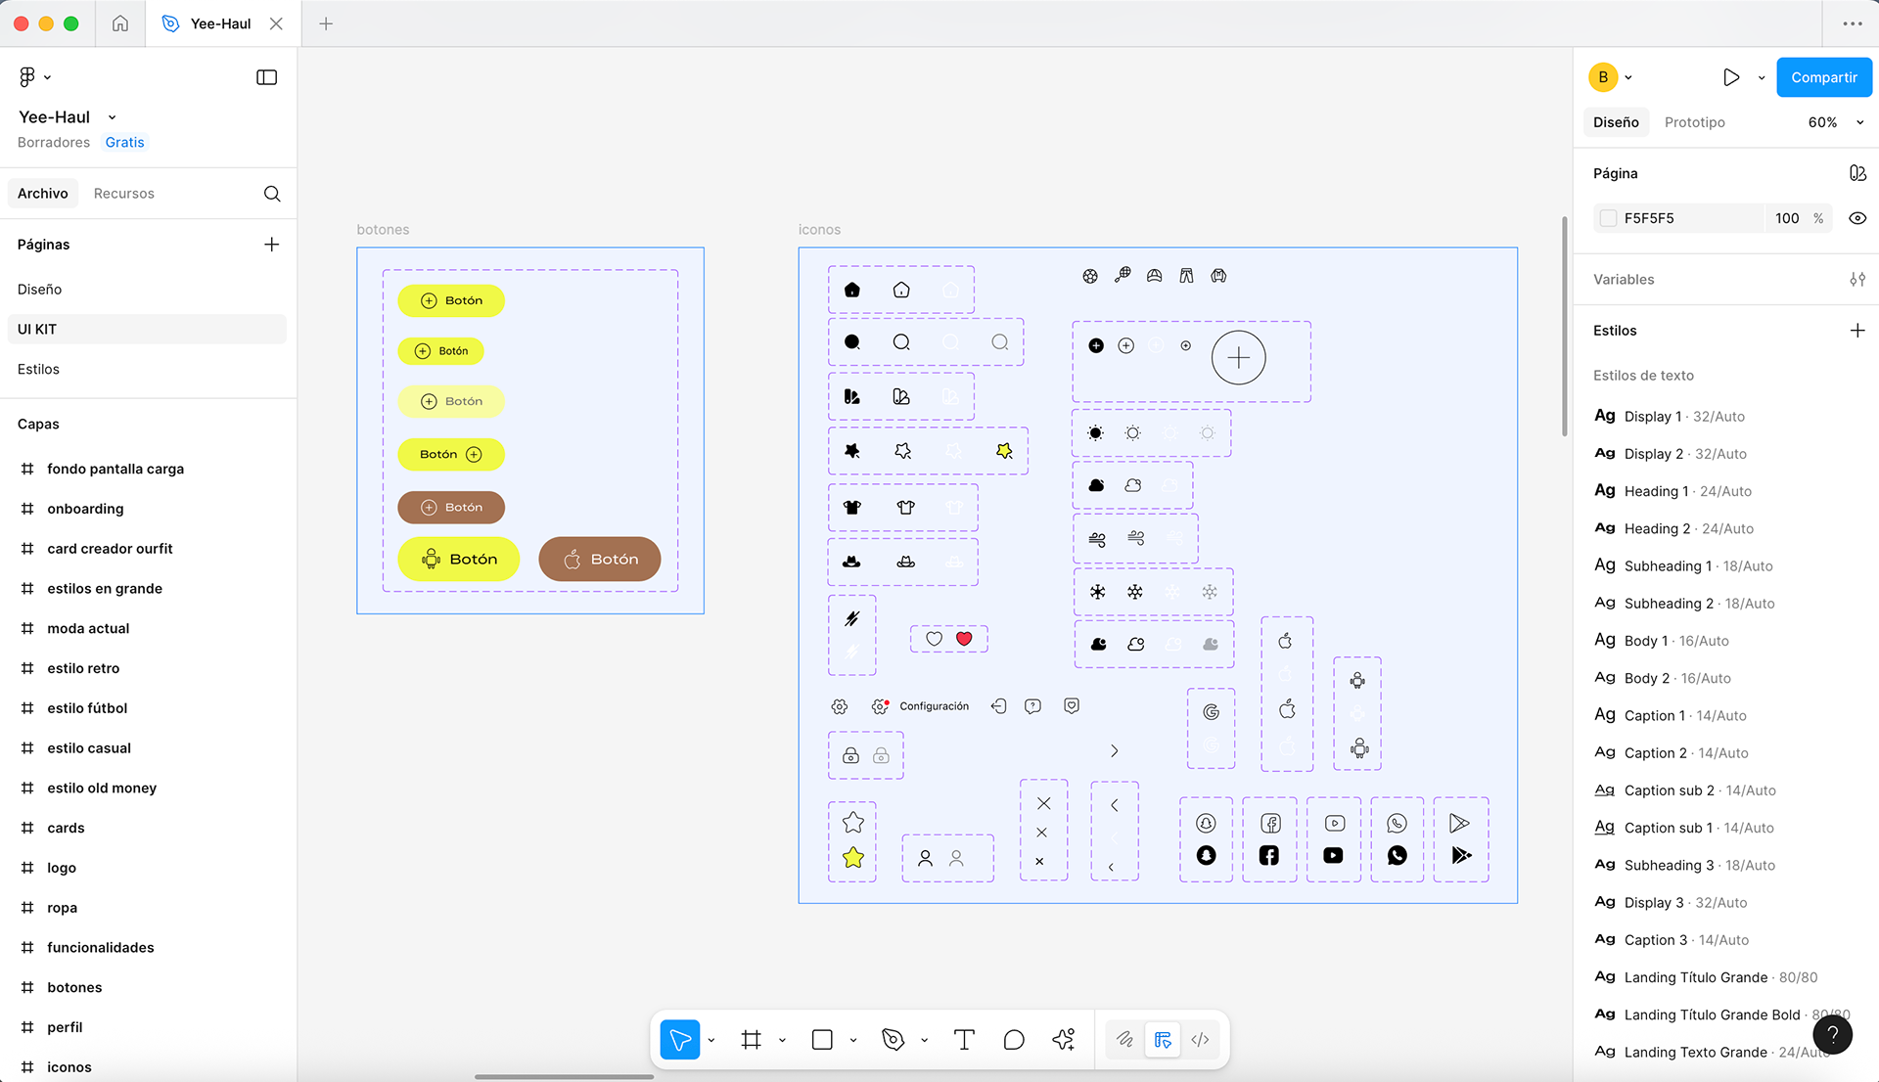
Task: Click the help question mark button
Action: coord(1832,1034)
